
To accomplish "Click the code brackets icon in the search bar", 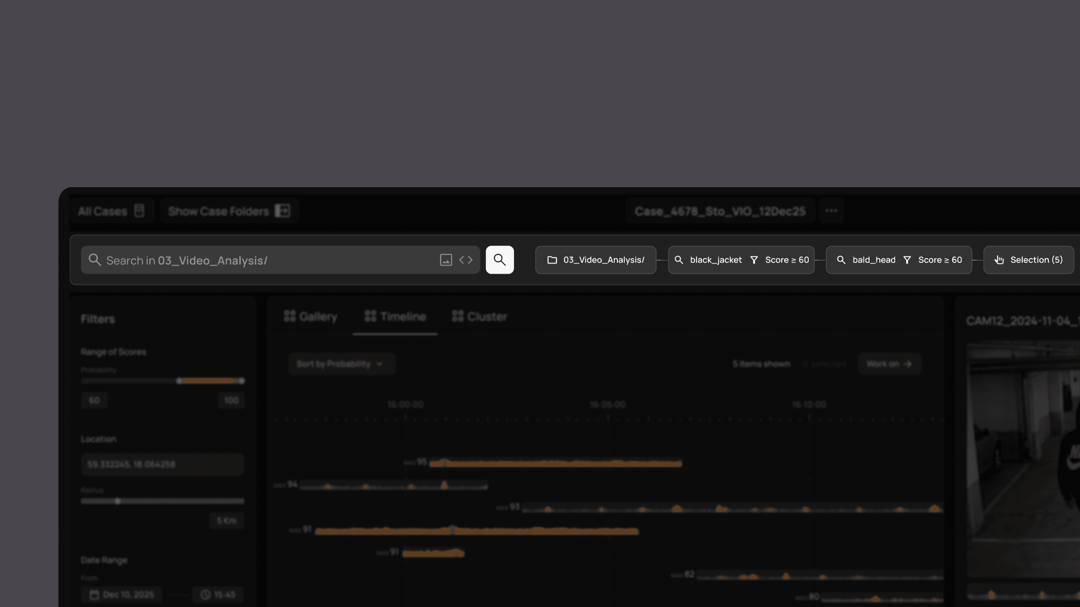I will point(466,260).
